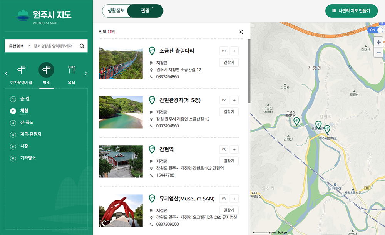Click the marker icon beside 소금산 출렁다리
Viewport: 385px width, 235px height.
tap(152, 51)
